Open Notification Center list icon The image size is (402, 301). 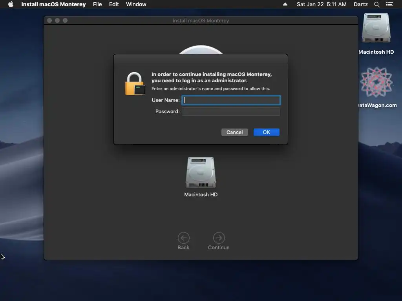click(389, 4)
